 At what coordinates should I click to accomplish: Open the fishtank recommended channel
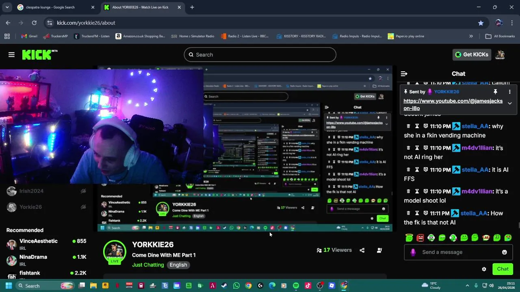46,274
